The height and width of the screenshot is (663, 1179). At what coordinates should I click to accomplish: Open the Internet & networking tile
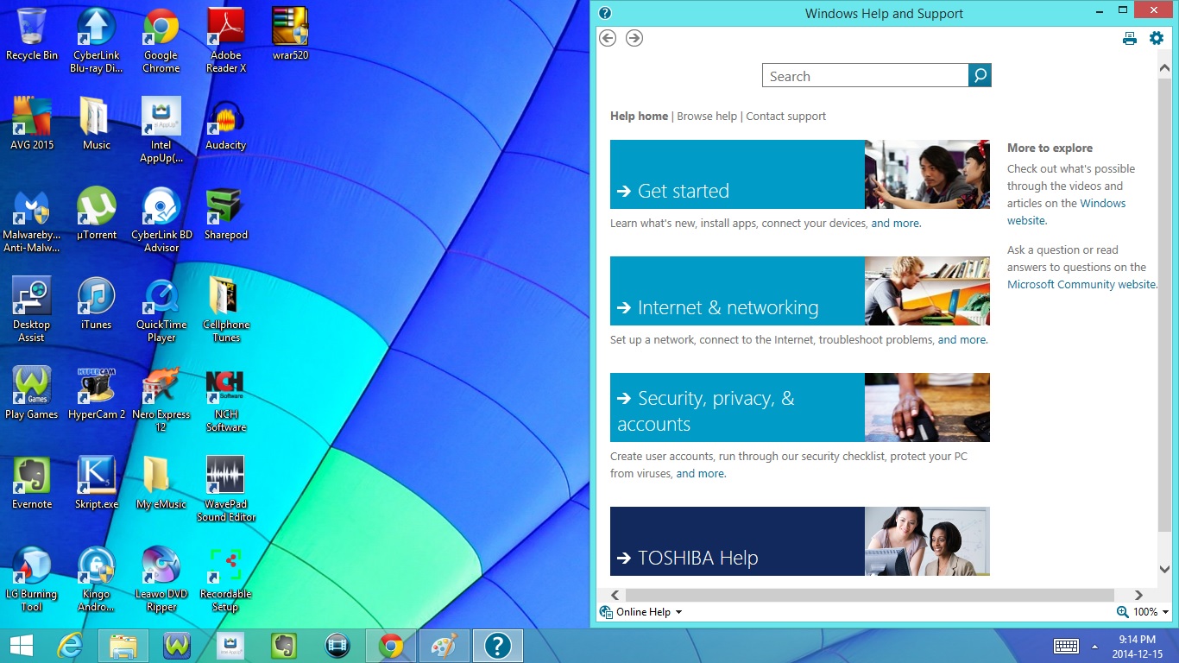[x=737, y=291]
